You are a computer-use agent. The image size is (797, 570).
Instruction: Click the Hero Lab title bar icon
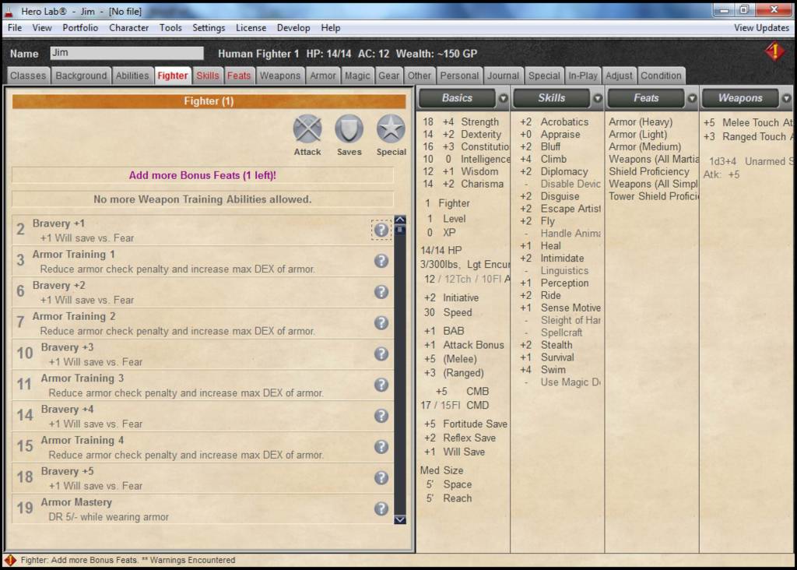coord(9,11)
